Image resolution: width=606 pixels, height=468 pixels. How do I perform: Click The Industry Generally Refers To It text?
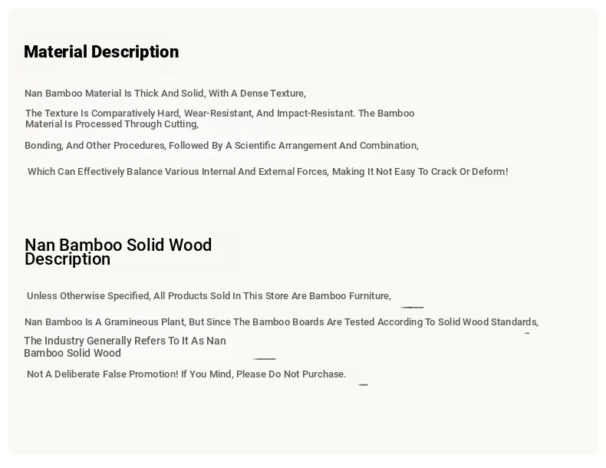[x=125, y=341]
